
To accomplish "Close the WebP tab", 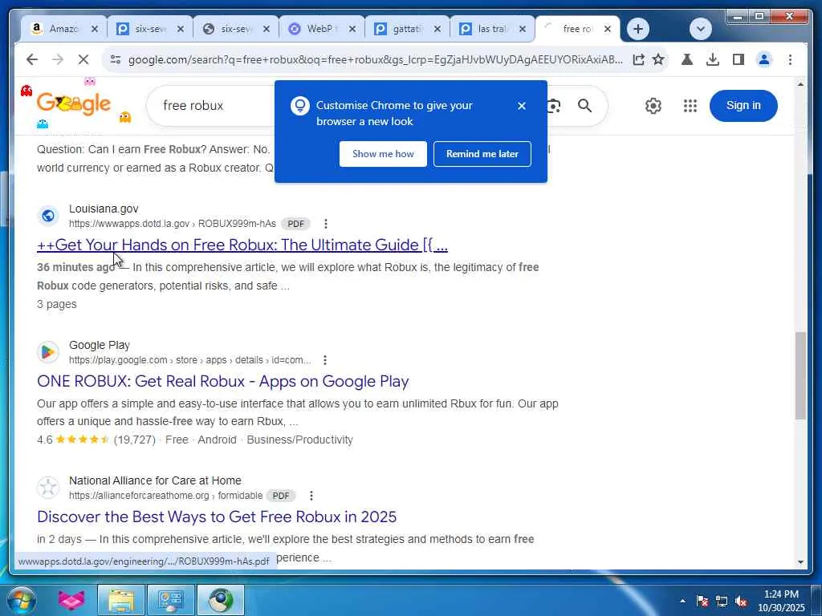I will 352,29.
